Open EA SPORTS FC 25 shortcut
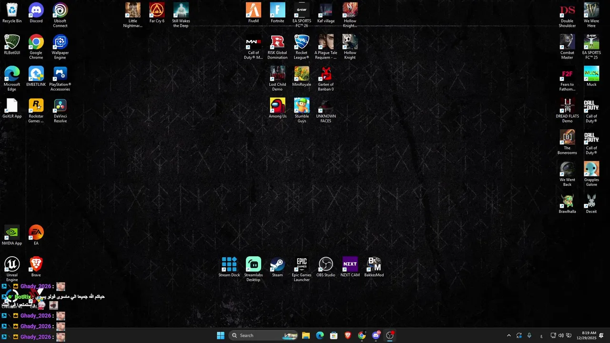The width and height of the screenshot is (610, 343). [x=591, y=47]
